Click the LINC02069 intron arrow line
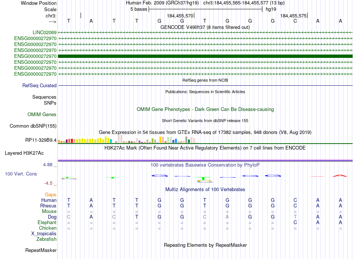Viewport: 353px width, 259px height. pyautogui.click(x=205, y=33)
